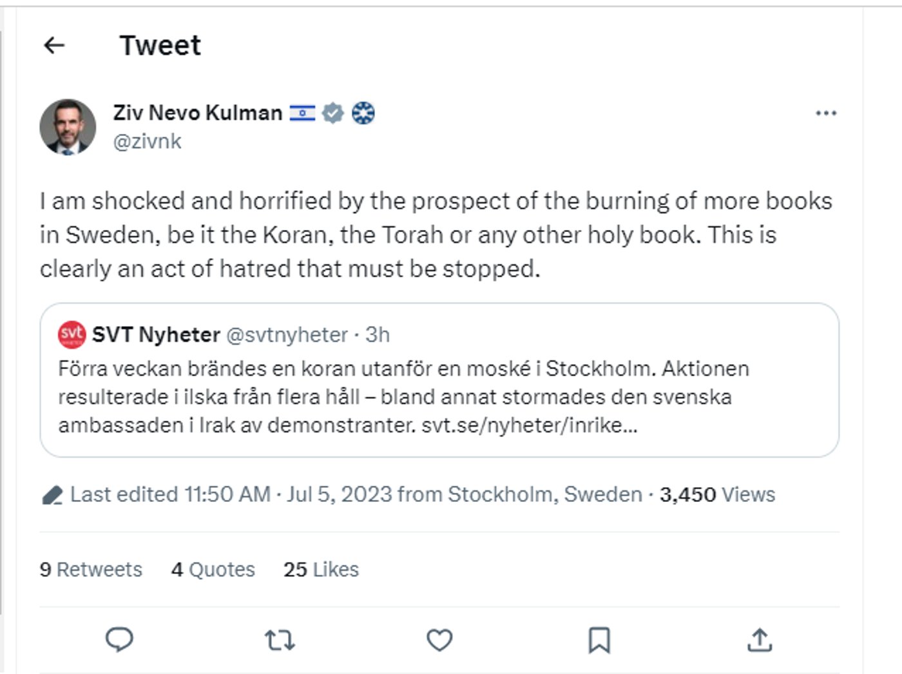Viewport: 902px width, 674px height.
Task: View the 9 Retweets list
Action: [x=91, y=570]
